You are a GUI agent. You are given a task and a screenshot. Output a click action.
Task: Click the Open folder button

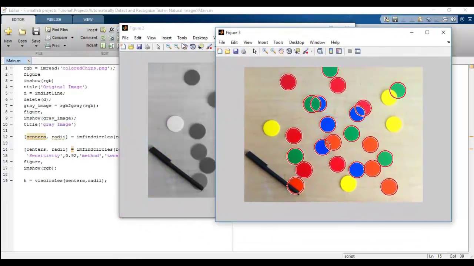coord(22,31)
